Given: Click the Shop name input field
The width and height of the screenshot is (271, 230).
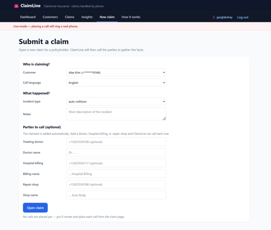Looking at the screenshot, I should (116, 195).
